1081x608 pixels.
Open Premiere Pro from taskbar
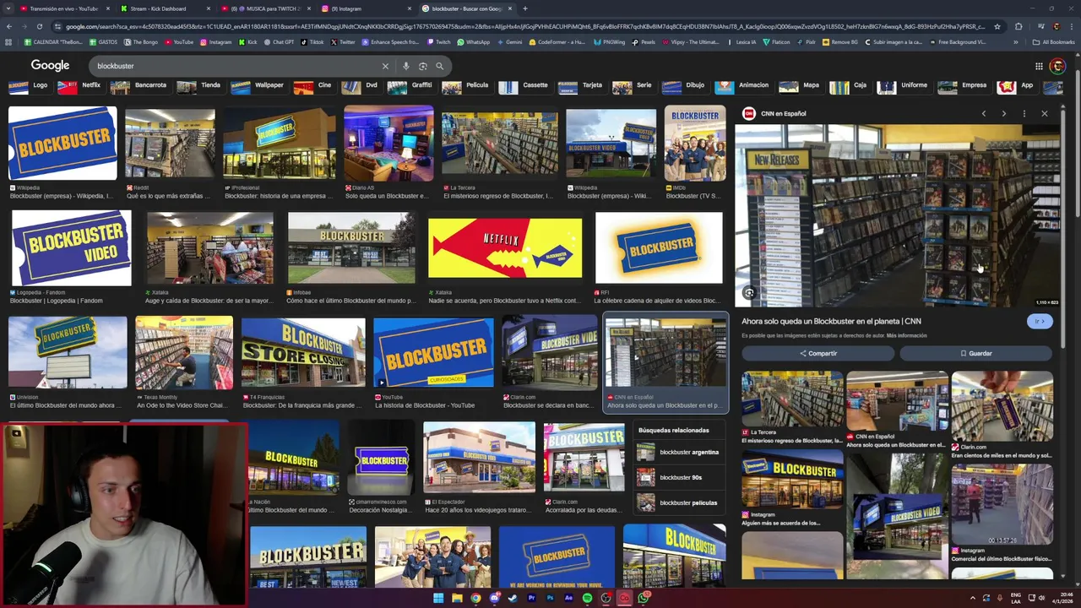coord(531,598)
